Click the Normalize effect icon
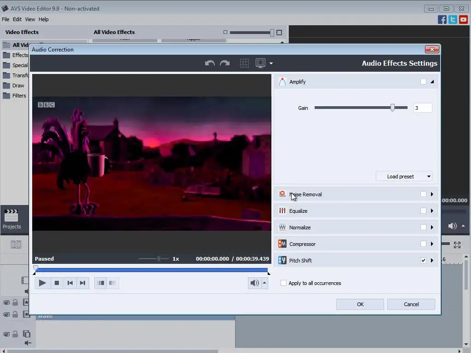 [282, 227]
